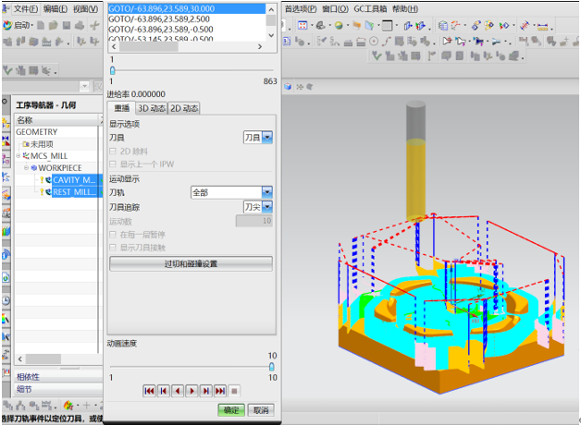Select GOTO/-63.896,23.589,2.500 line in list
Image resolution: width=581 pixels, height=425 pixels.
pyautogui.click(x=186, y=18)
